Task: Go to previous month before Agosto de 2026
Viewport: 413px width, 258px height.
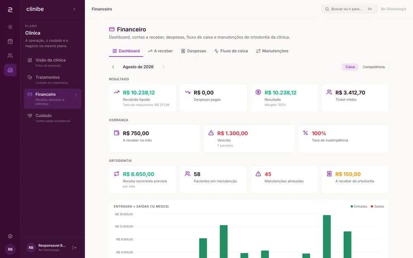Action: [113, 67]
